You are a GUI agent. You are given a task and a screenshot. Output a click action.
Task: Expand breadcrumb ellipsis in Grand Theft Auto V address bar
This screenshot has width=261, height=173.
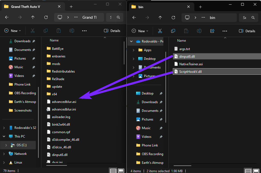(76, 17)
